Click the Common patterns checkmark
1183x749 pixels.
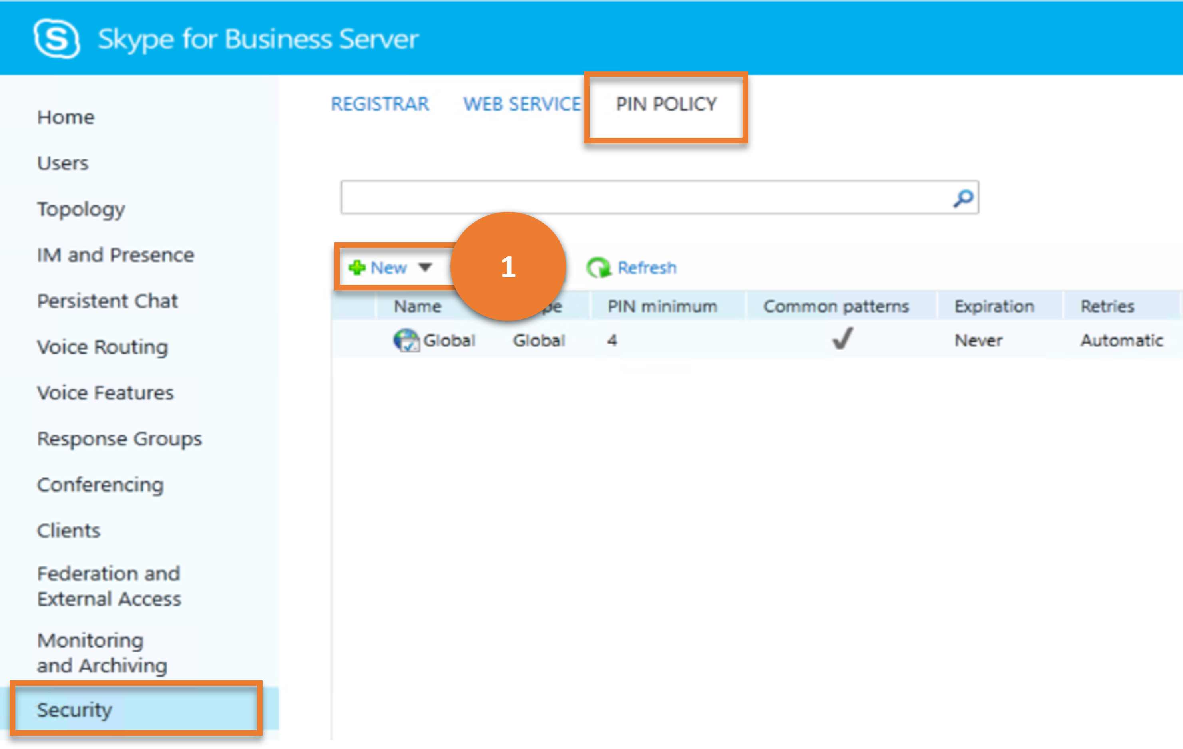click(842, 338)
